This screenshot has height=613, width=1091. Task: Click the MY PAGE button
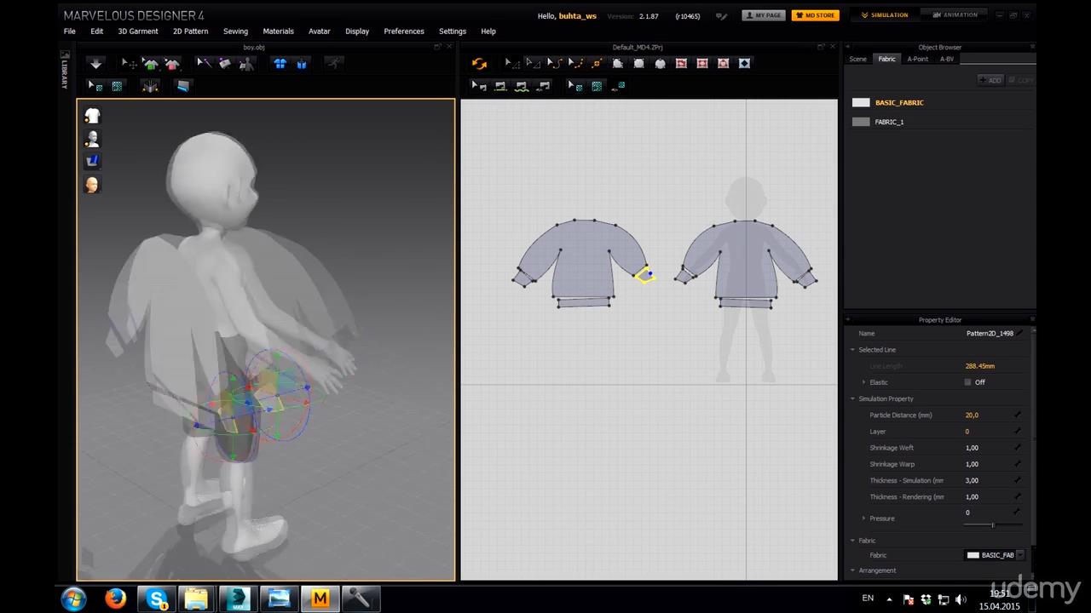tap(764, 15)
